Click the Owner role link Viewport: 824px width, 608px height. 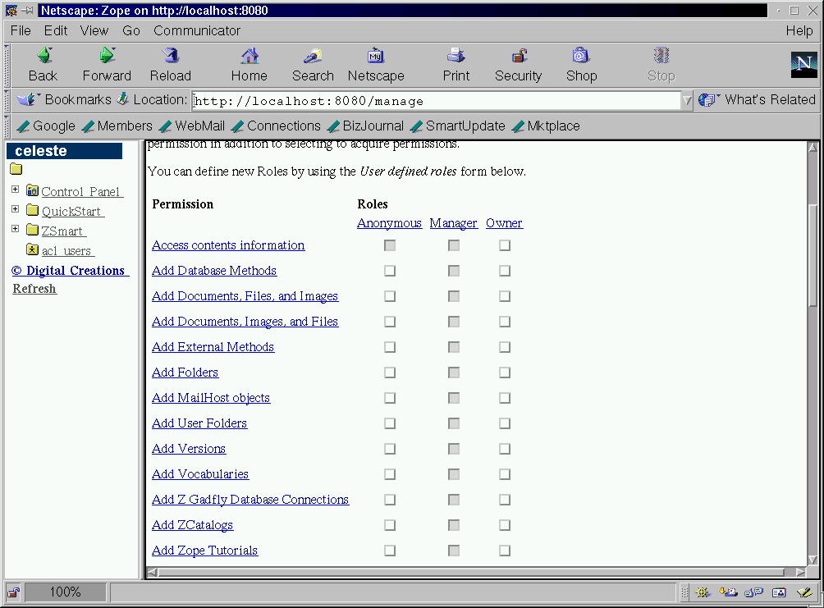point(505,223)
